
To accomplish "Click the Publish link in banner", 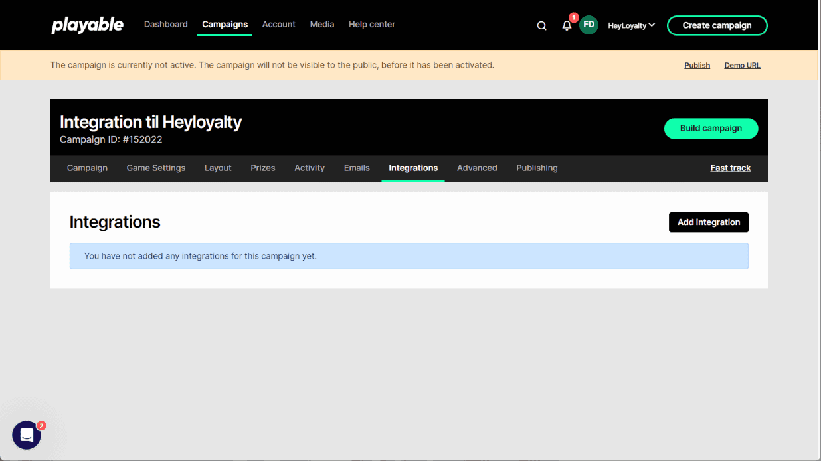I will tap(697, 66).
